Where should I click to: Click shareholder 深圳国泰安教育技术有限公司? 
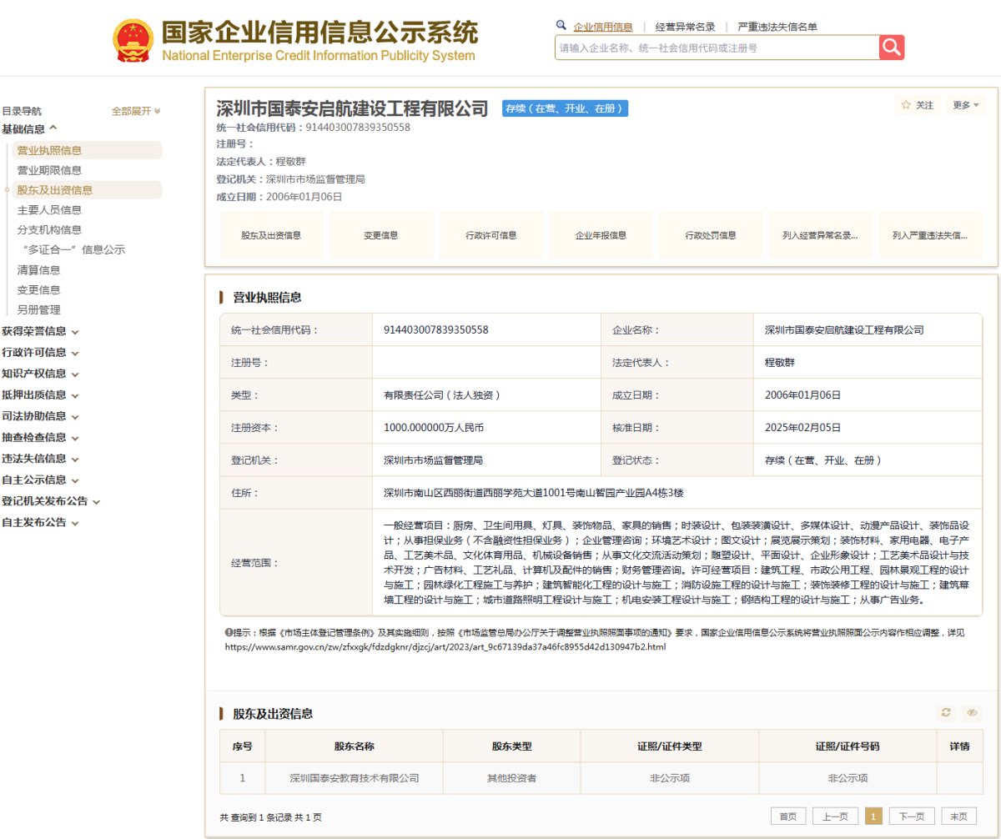click(x=354, y=778)
